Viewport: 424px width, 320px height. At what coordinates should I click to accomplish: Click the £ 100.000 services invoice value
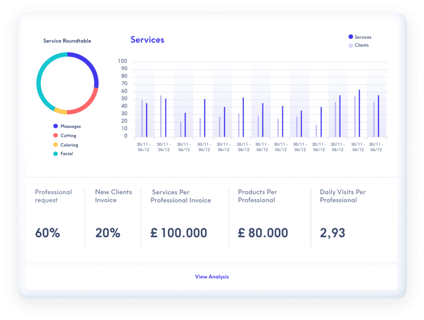(179, 233)
